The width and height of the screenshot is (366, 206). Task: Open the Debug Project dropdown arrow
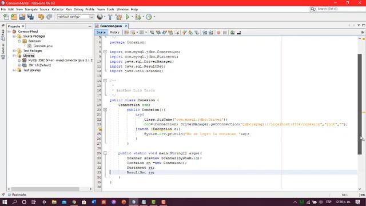143,17
